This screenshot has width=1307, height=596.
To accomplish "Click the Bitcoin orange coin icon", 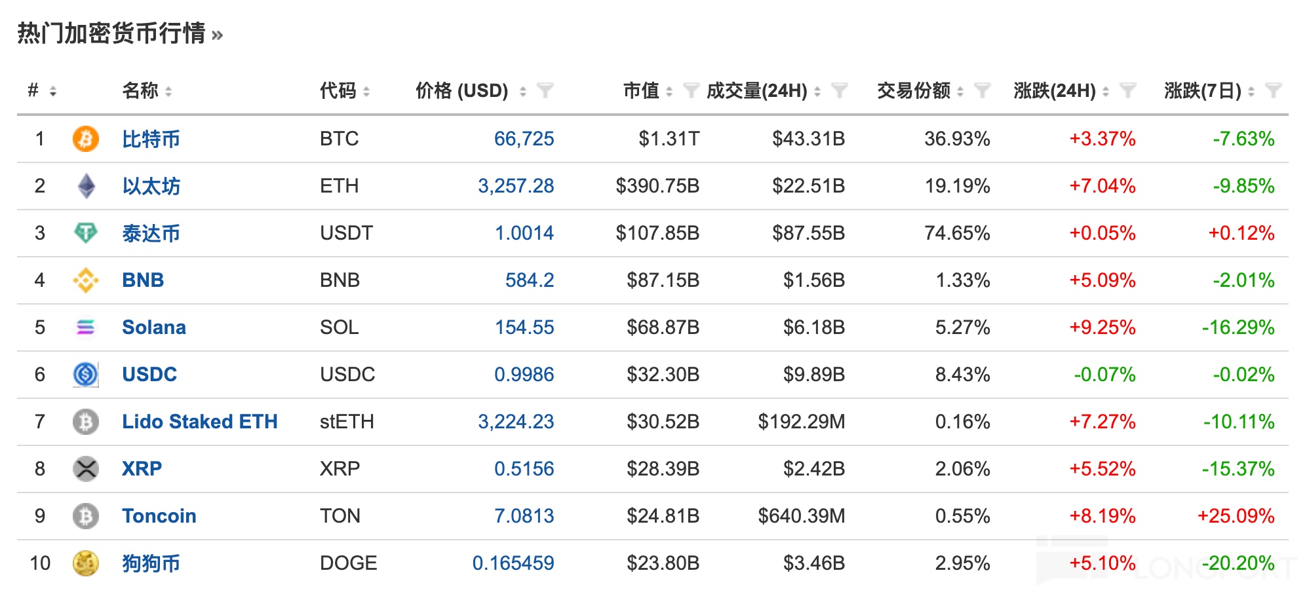I will click(85, 139).
